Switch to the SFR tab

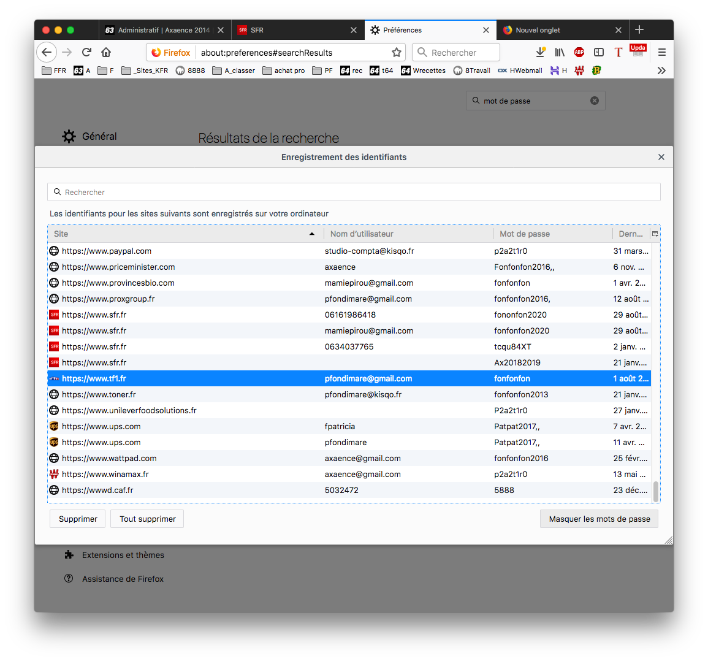tap(297, 30)
